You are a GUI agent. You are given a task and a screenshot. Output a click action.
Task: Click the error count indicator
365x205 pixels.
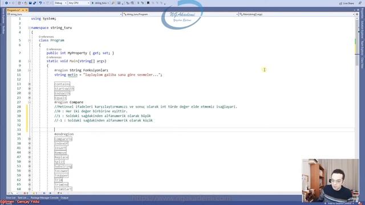(26, 193)
